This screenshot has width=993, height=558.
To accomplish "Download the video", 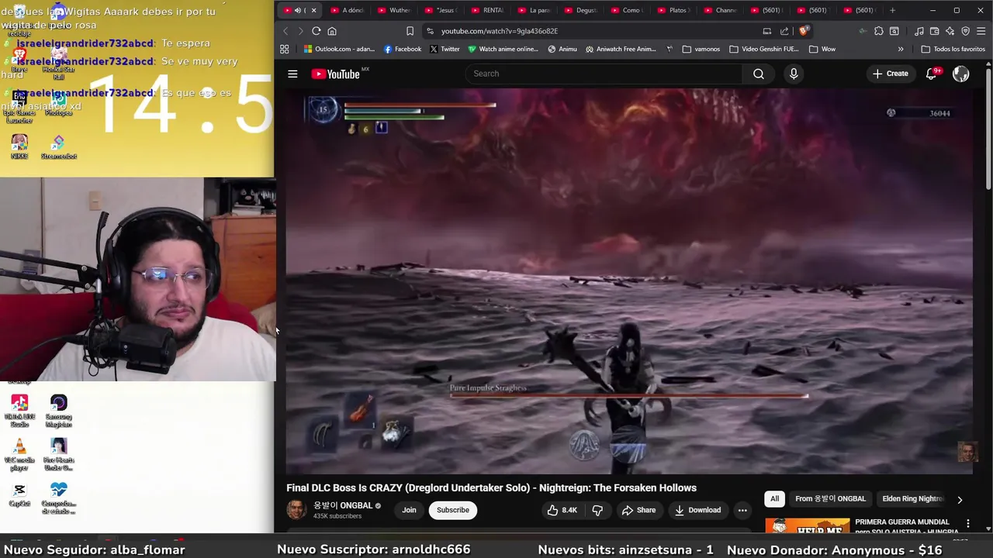I will 697,510.
